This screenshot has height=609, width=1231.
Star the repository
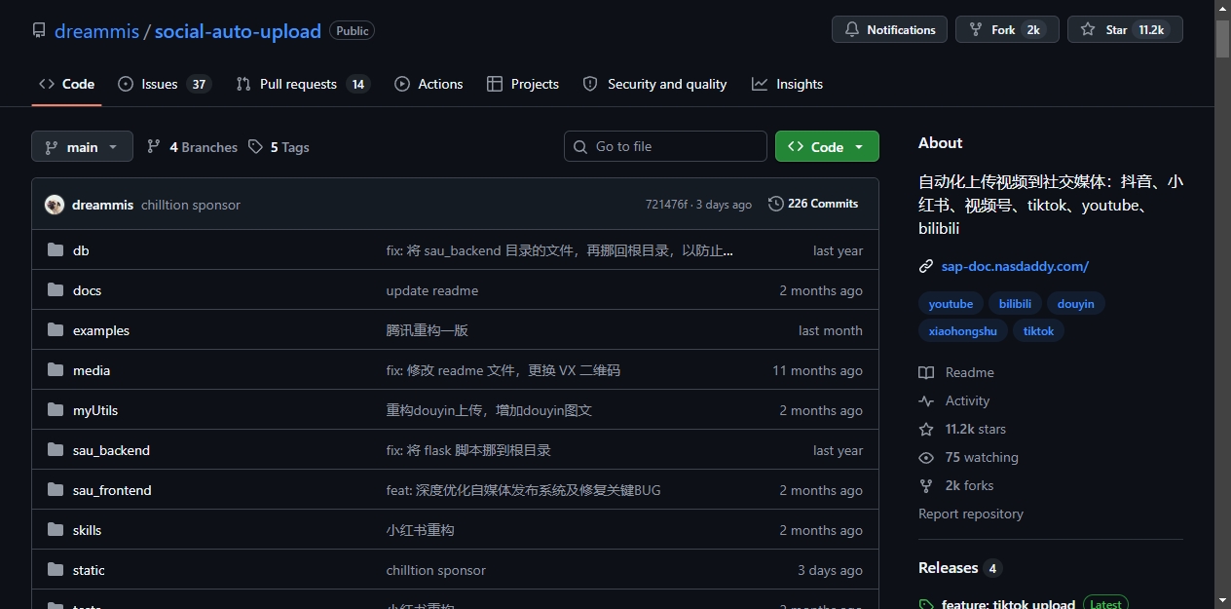point(1125,29)
